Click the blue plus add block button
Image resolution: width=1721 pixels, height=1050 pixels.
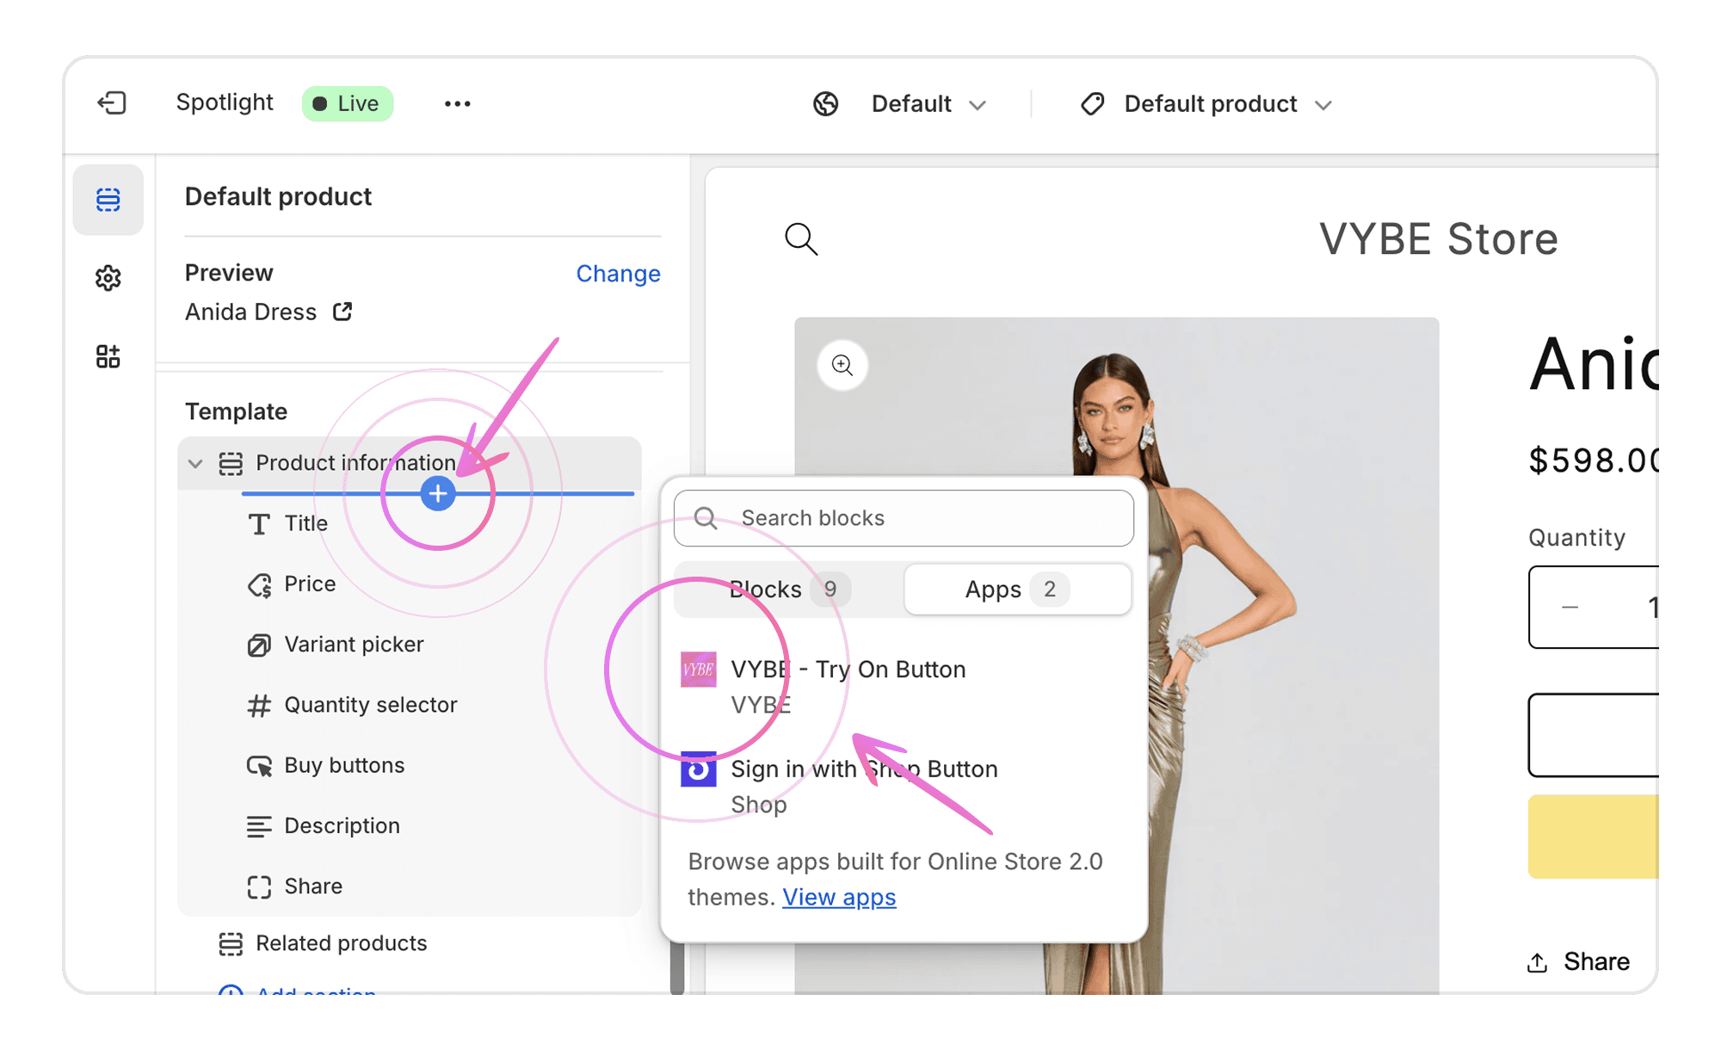[438, 494]
